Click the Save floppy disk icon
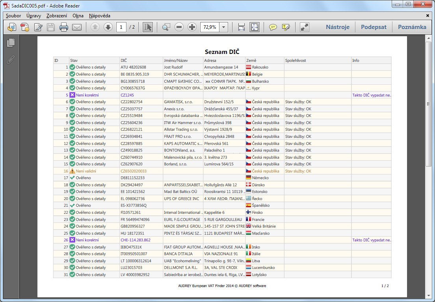This screenshot has width=435, height=302. [51, 27]
